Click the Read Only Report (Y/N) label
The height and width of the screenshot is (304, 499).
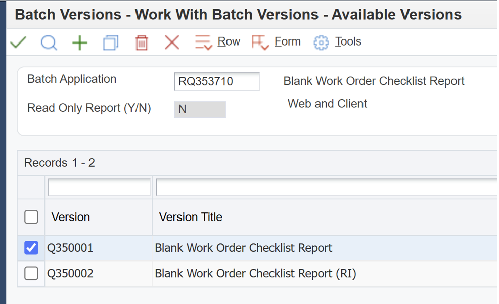[x=89, y=108]
